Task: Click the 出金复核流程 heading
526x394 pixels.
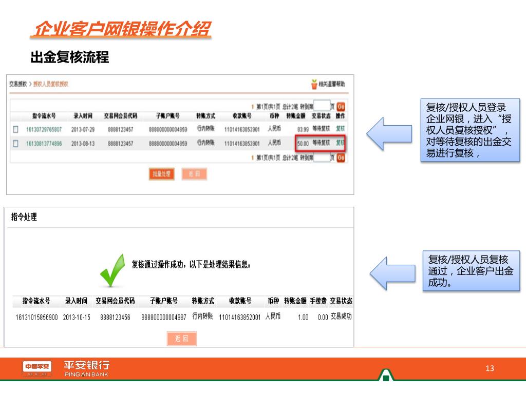Action: point(70,57)
